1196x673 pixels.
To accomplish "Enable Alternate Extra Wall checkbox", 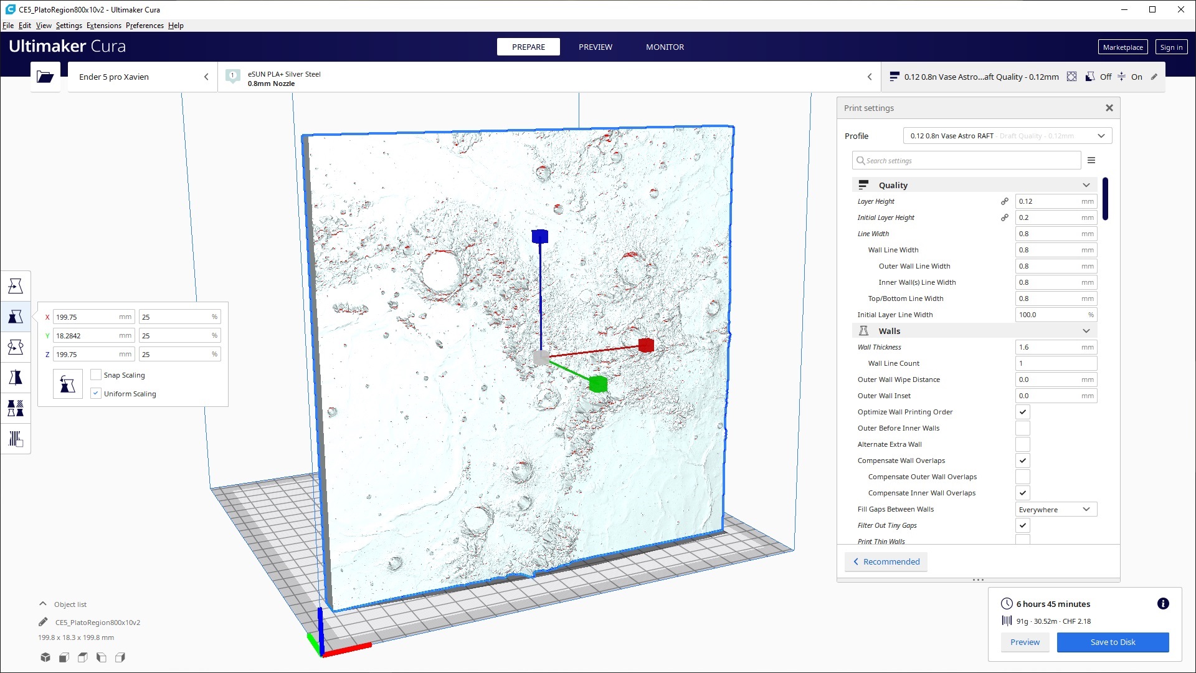I will 1023,444.
